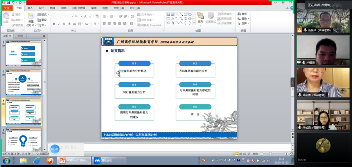This screenshot has width=352, height=167.
Task: Switch to Outline (大纲) pane tab
Action: (20, 36)
